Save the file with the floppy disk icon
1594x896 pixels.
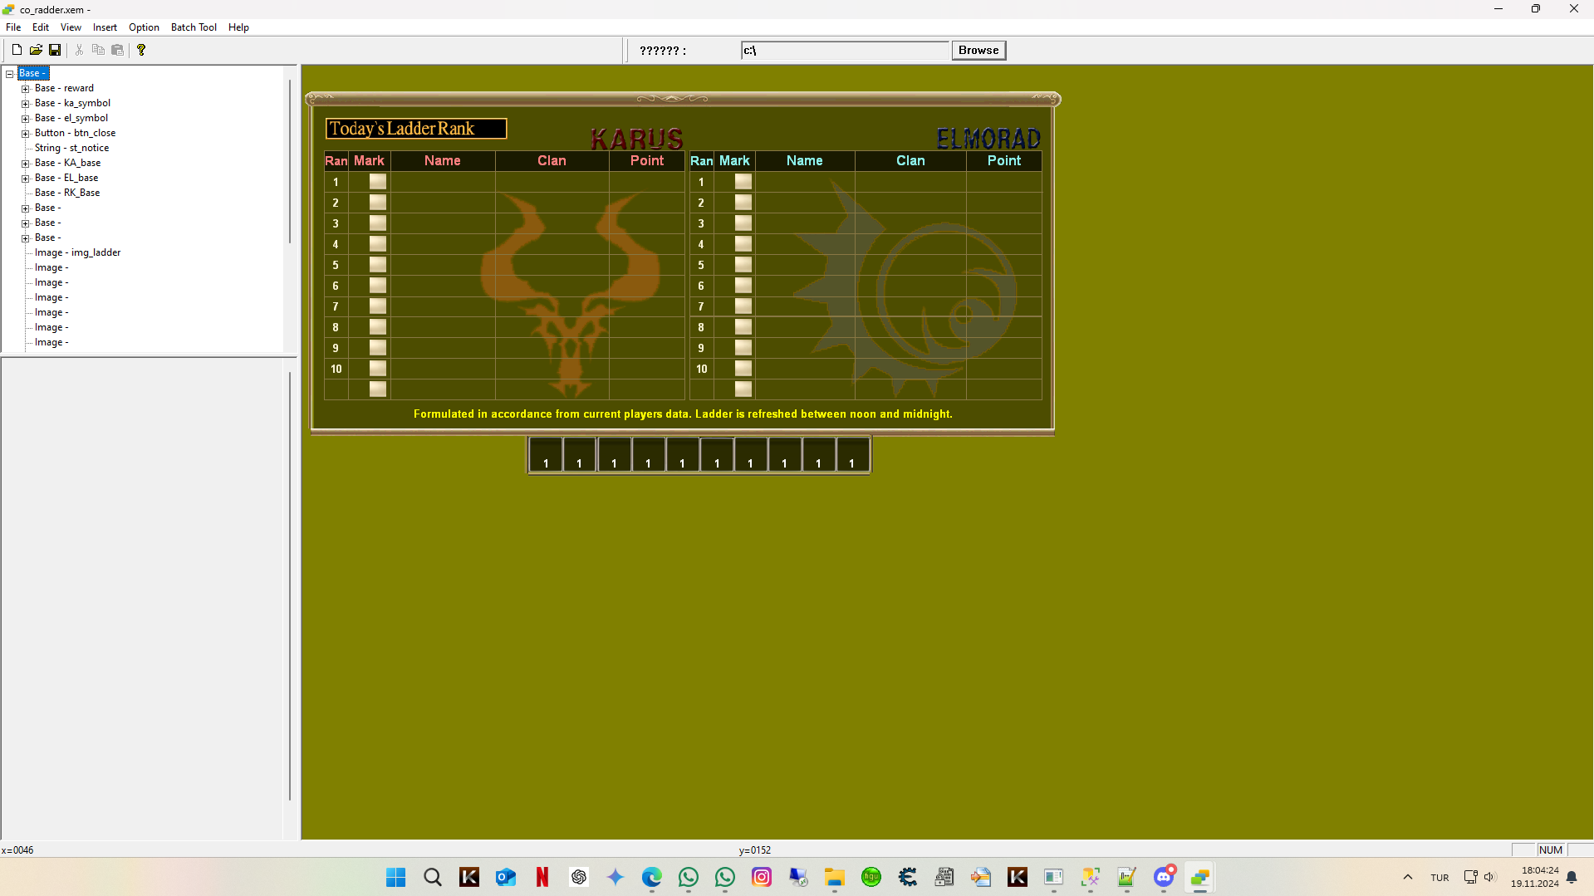pos(55,50)
